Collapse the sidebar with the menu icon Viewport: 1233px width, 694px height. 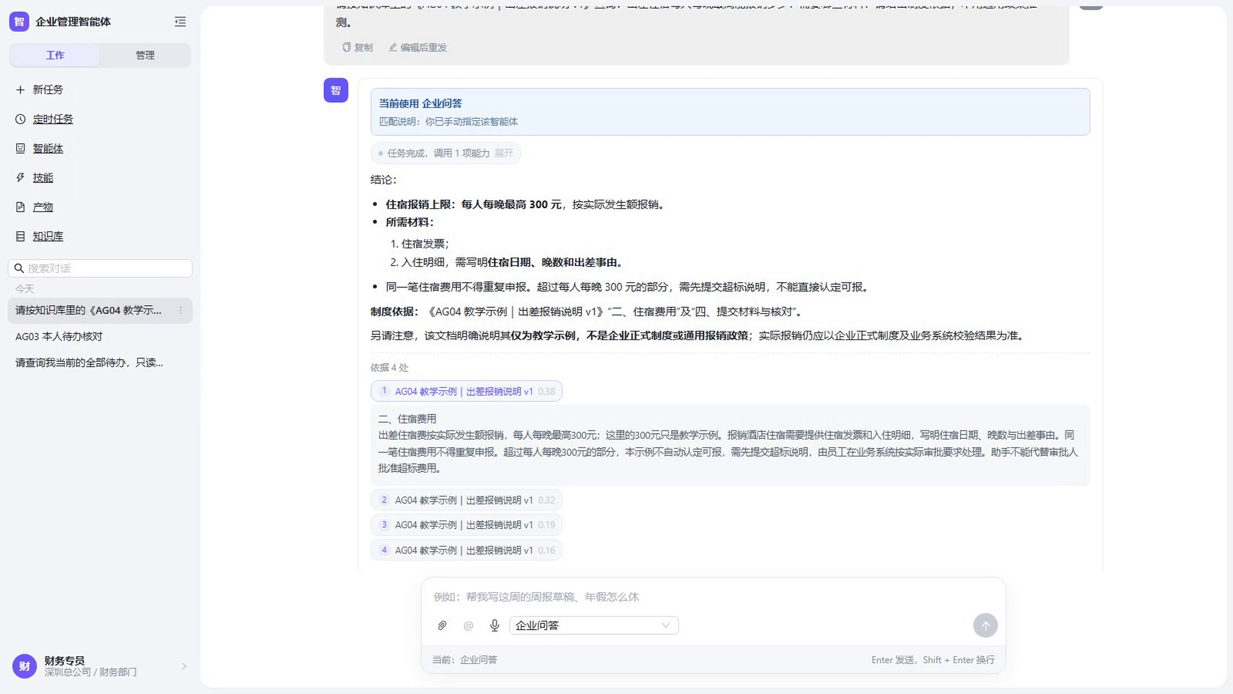click(180, 22)
